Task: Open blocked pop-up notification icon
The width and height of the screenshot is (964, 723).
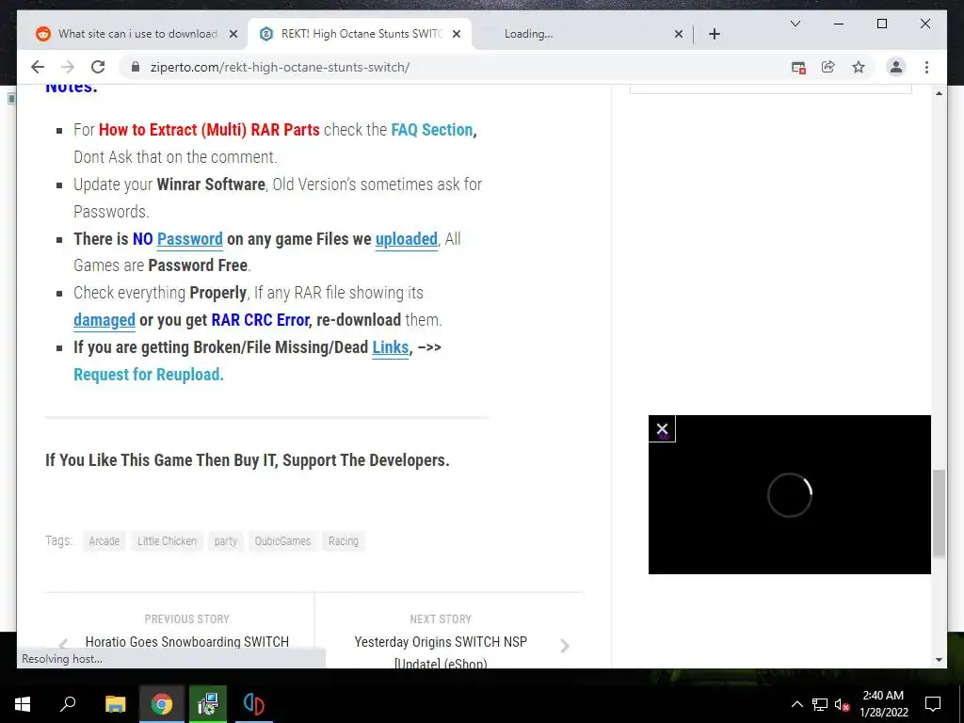Action: pos(798,67)
